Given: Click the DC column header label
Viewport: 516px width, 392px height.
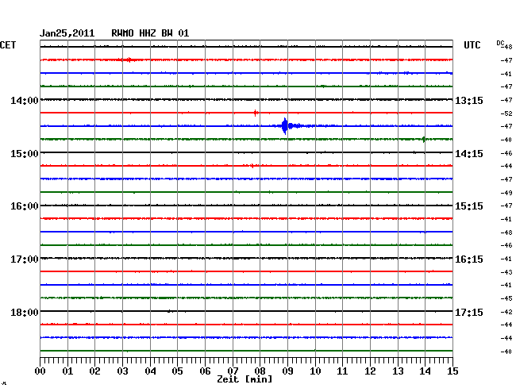Looking at the screenshot, I should [x=500, y=43].
